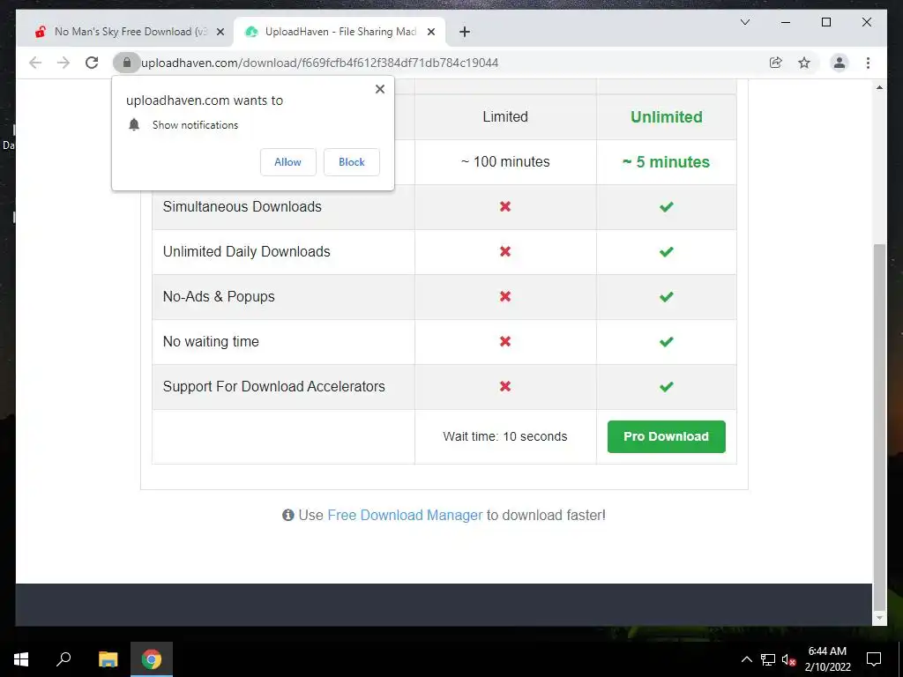Click the muted volume tray icon

(x=788, y=659)
